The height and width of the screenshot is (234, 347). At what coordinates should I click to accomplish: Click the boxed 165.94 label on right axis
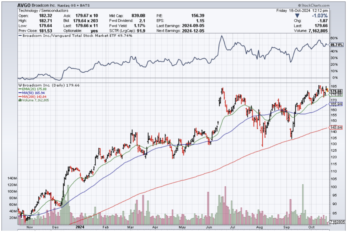(336, 104)
